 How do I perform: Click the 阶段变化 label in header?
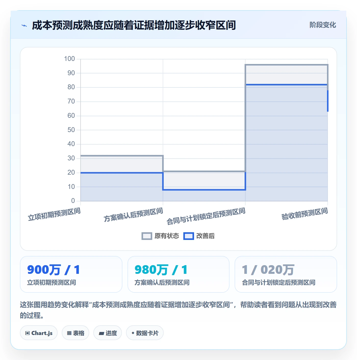[323, 25]
